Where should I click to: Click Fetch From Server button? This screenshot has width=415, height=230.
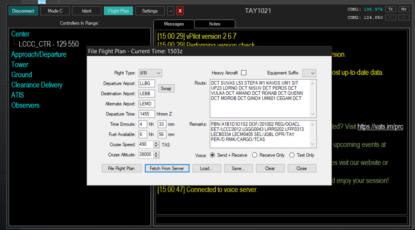point(167,169)
